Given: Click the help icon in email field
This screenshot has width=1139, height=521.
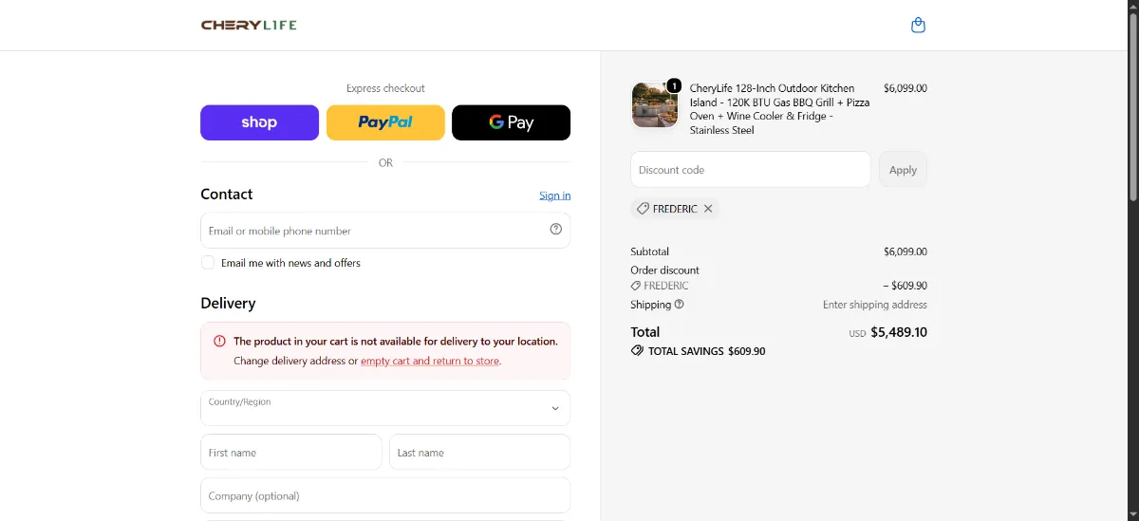Looking at the screenshot, I should point(556,230).
